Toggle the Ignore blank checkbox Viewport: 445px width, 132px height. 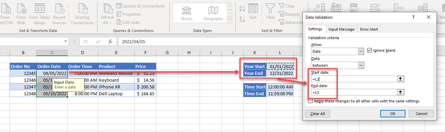[x=370, y=50]
